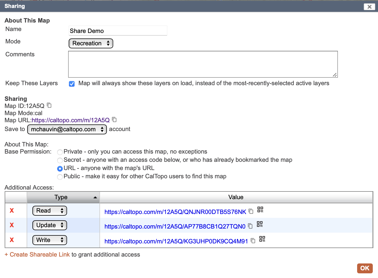The width and height of the screenshot is (378, 278).
Task: Choose Public base permission
Action: pyautogui.click(x=60, y=177)
